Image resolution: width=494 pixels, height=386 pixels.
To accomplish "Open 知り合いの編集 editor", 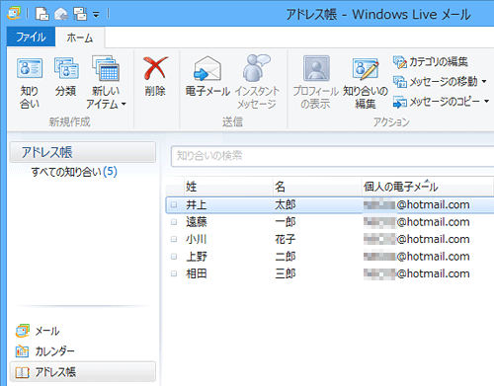I will click(x=366, y=83).
